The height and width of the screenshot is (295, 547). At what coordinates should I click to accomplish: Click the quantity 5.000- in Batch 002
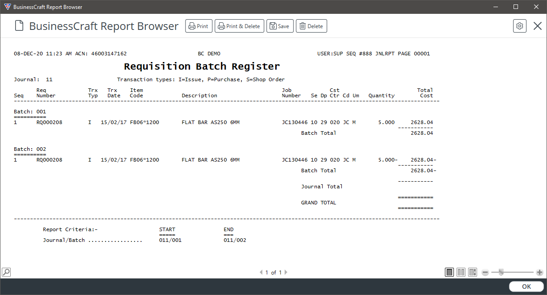point(387,160)
